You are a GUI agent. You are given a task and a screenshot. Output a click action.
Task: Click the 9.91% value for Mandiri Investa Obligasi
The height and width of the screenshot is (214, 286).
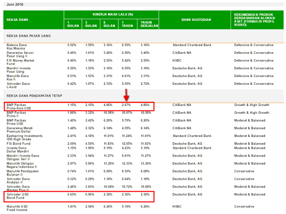126,156
